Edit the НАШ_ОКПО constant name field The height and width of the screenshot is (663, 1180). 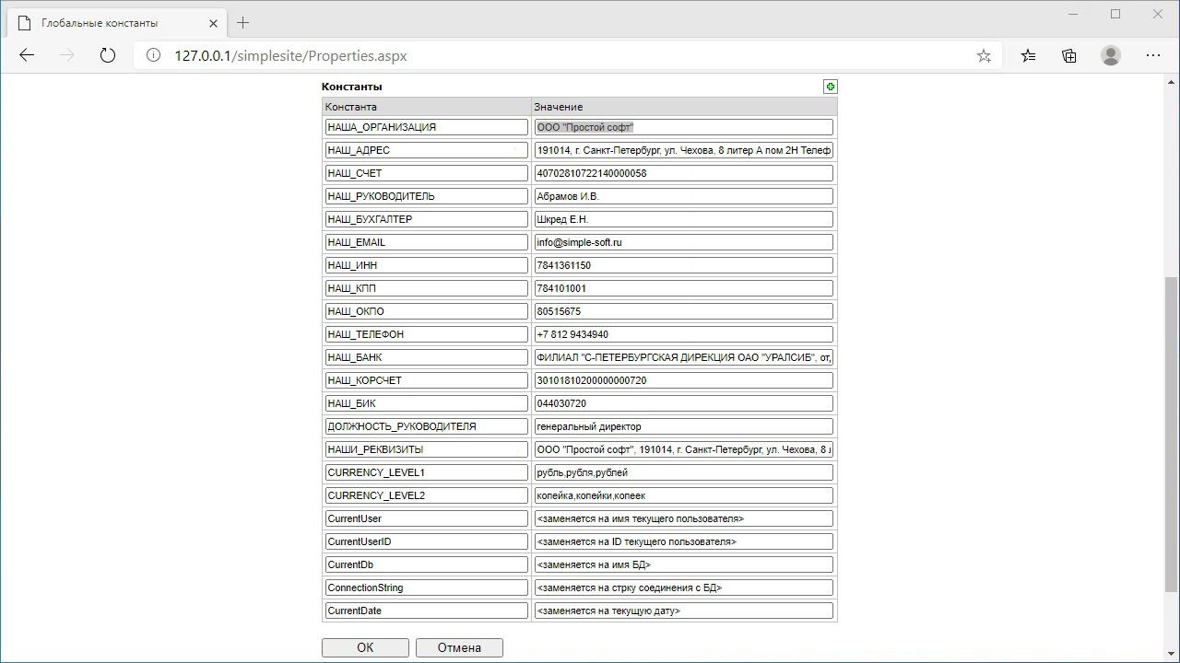pos(426,311)
